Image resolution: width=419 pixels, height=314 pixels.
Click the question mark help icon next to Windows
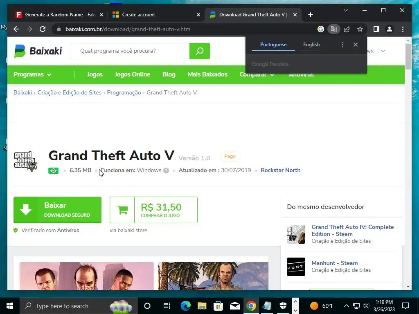[166, 170]
